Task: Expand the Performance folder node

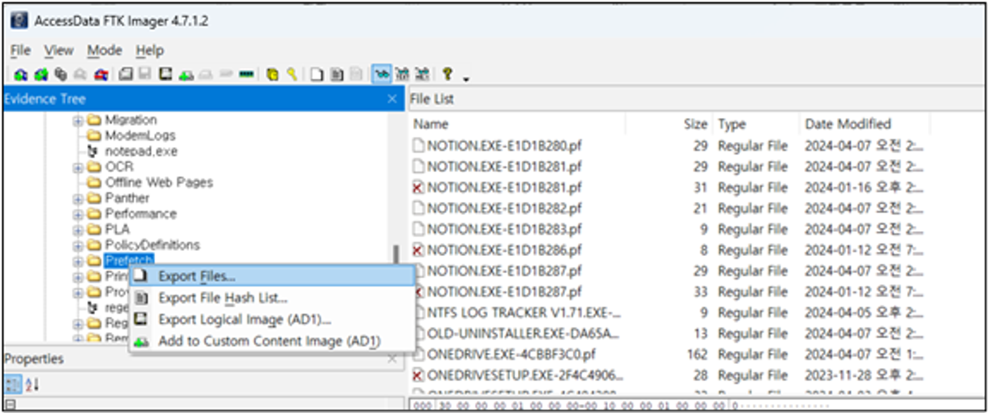Action: pos(78,215)
